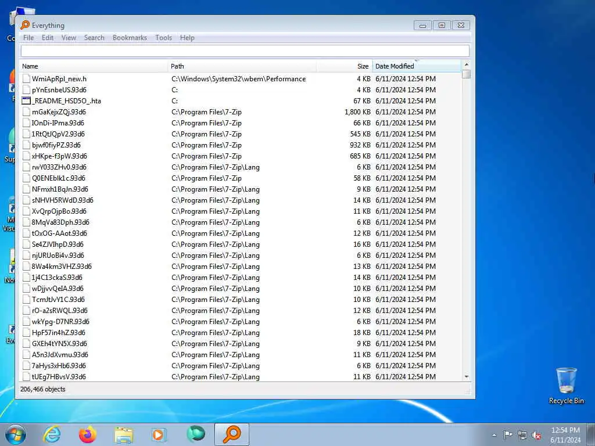
Task: Open the Search menu
Action: [94, 38]
